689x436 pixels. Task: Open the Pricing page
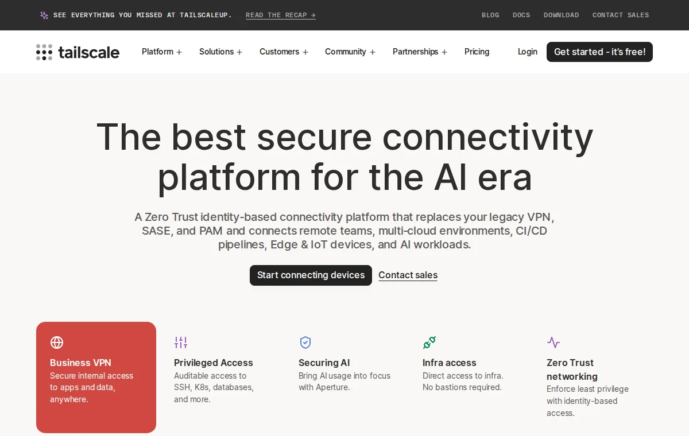[477, 52]
